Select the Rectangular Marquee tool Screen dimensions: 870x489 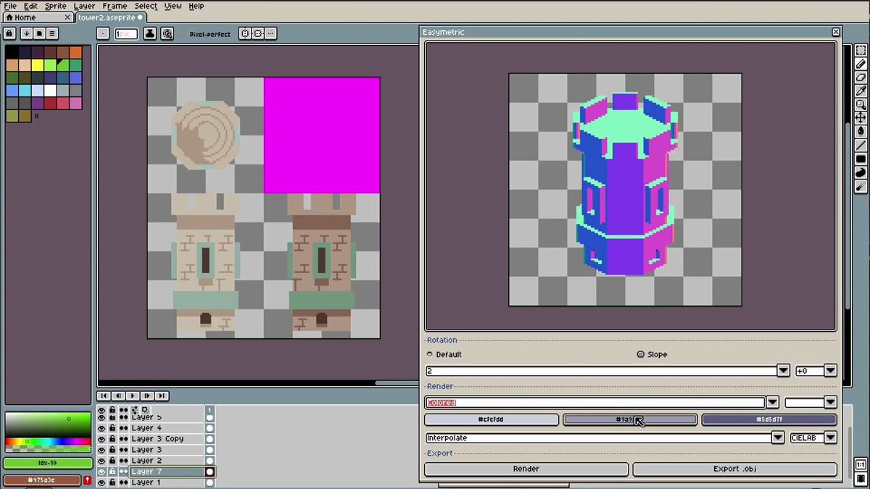(x=861, y=51)
